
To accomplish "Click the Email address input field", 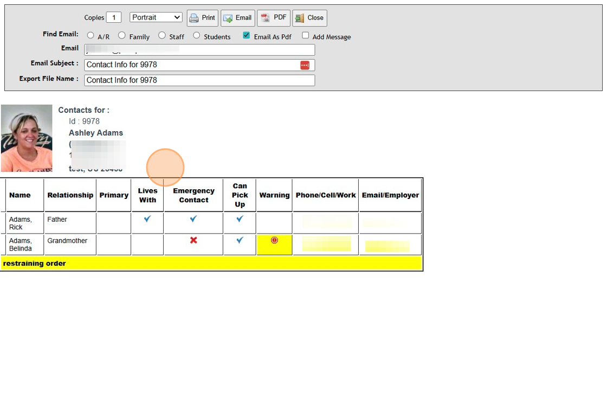I will [199, 49].
